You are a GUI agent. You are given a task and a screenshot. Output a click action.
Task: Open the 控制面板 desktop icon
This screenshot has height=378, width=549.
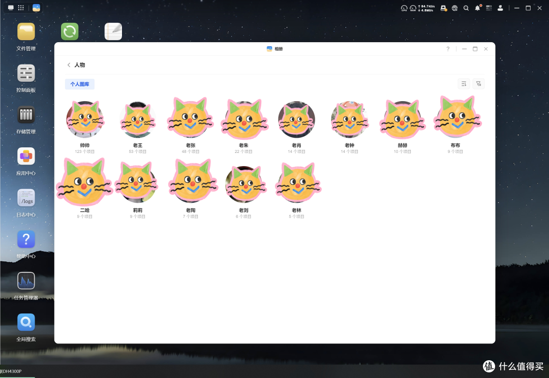click(x=26, y=73)
